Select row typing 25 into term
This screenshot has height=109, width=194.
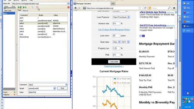click(x=43, y=34)
